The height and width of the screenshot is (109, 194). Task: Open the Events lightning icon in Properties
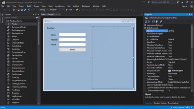coord(157,21)
